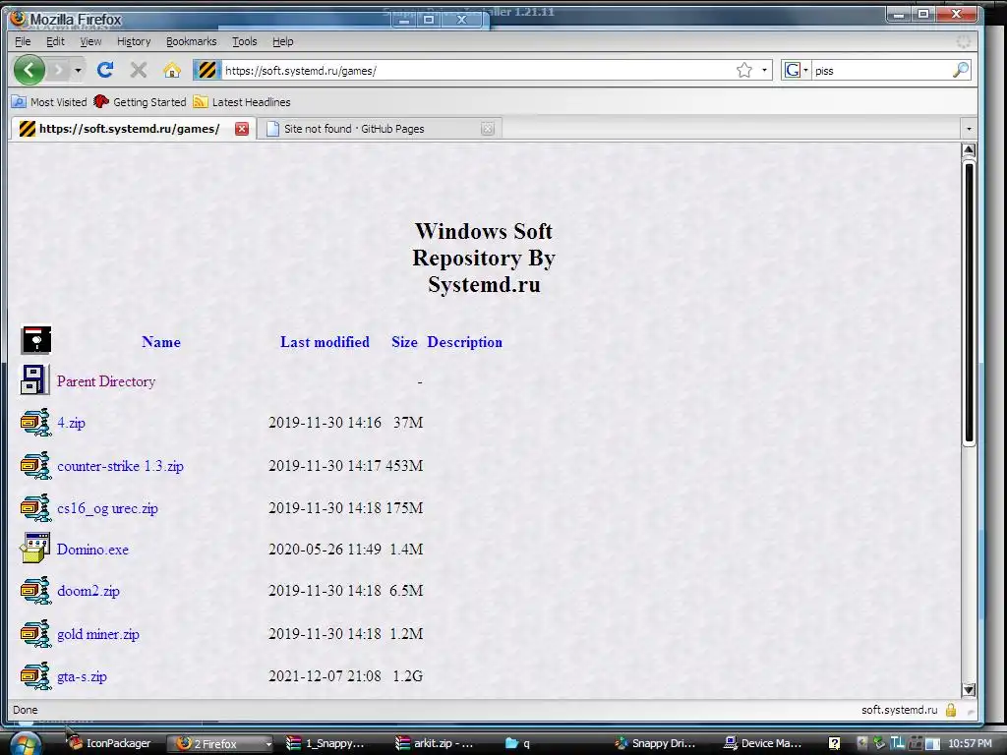Go to the Home page

[x=171, y=70]
